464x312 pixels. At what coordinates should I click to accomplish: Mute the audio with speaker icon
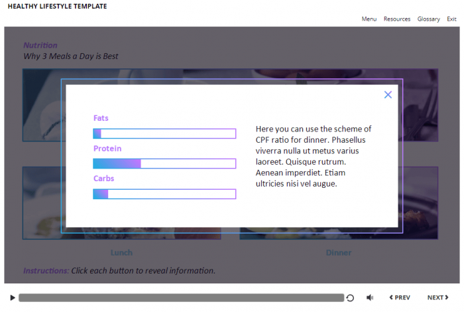pos(370,298)
